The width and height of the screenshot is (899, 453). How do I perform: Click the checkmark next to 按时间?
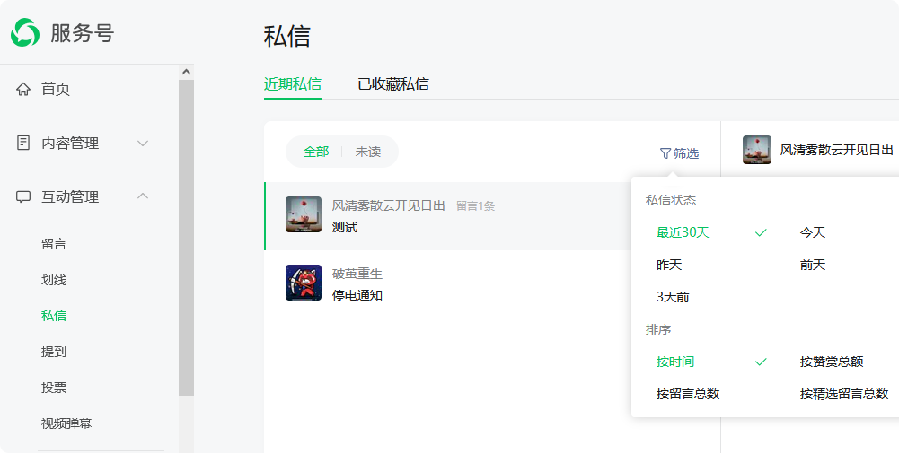(761, 362)
